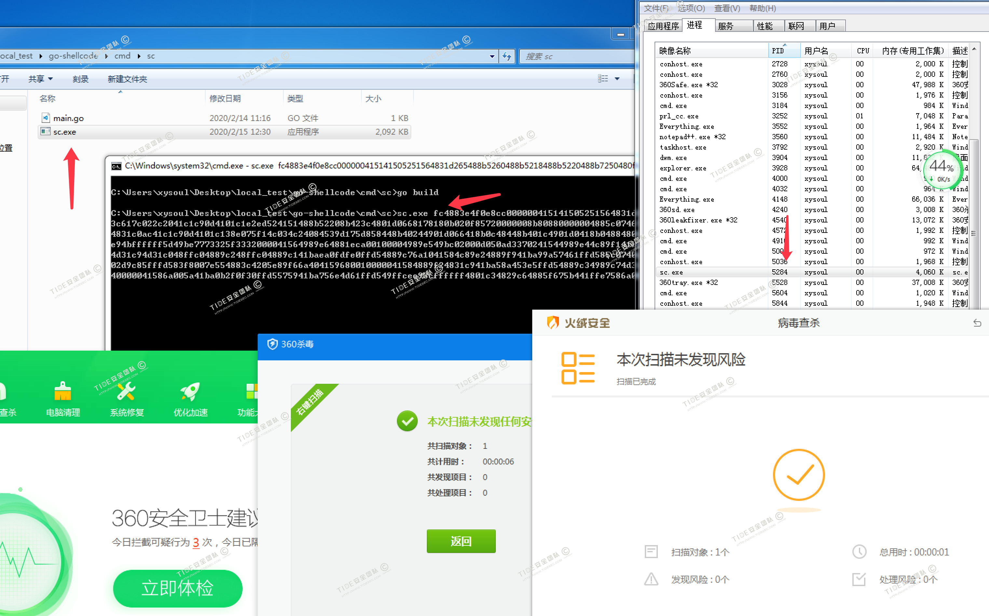Image resolution: width=989 pixels, height=616 pixels.
Task: Click the address bar refresh icon
Action: click(507, 56)
